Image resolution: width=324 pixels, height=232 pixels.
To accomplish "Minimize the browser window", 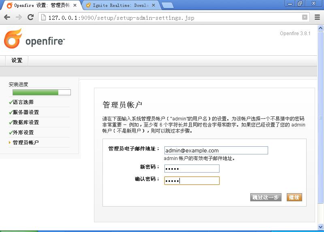I will [x=290, y=4].
